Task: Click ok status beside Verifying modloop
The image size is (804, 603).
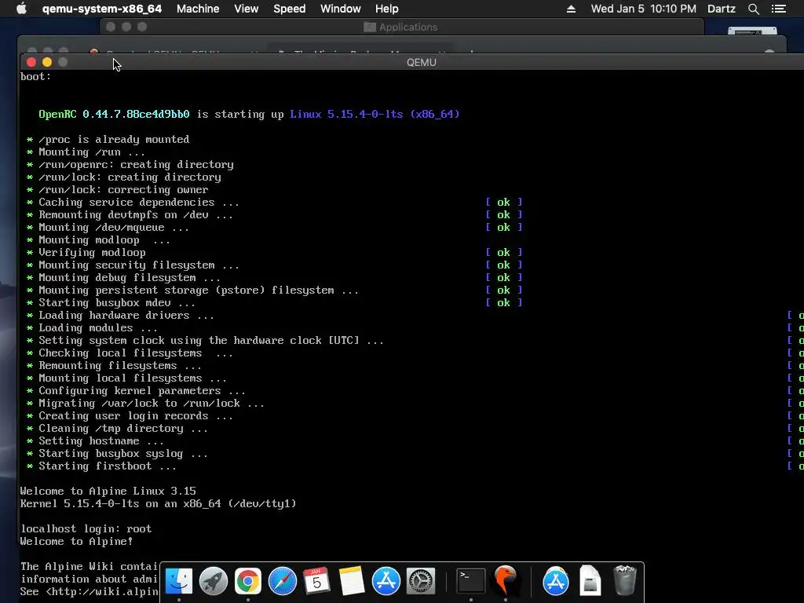Action: [x=504, y=252]
